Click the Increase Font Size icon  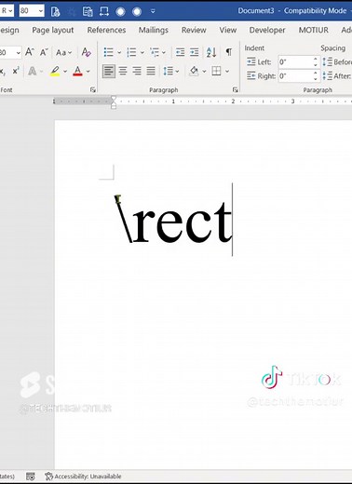(30, 52)
